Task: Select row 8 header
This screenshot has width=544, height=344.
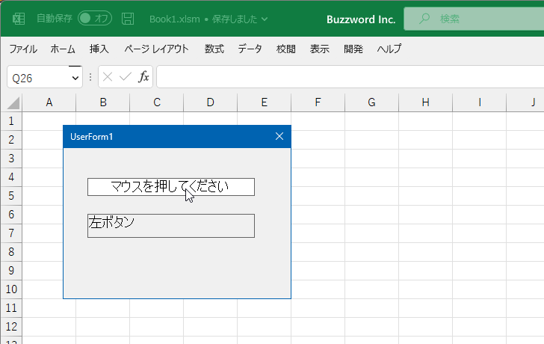Action: [11, 252]
